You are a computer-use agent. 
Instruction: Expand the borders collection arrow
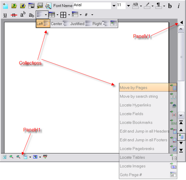(69, 15)
